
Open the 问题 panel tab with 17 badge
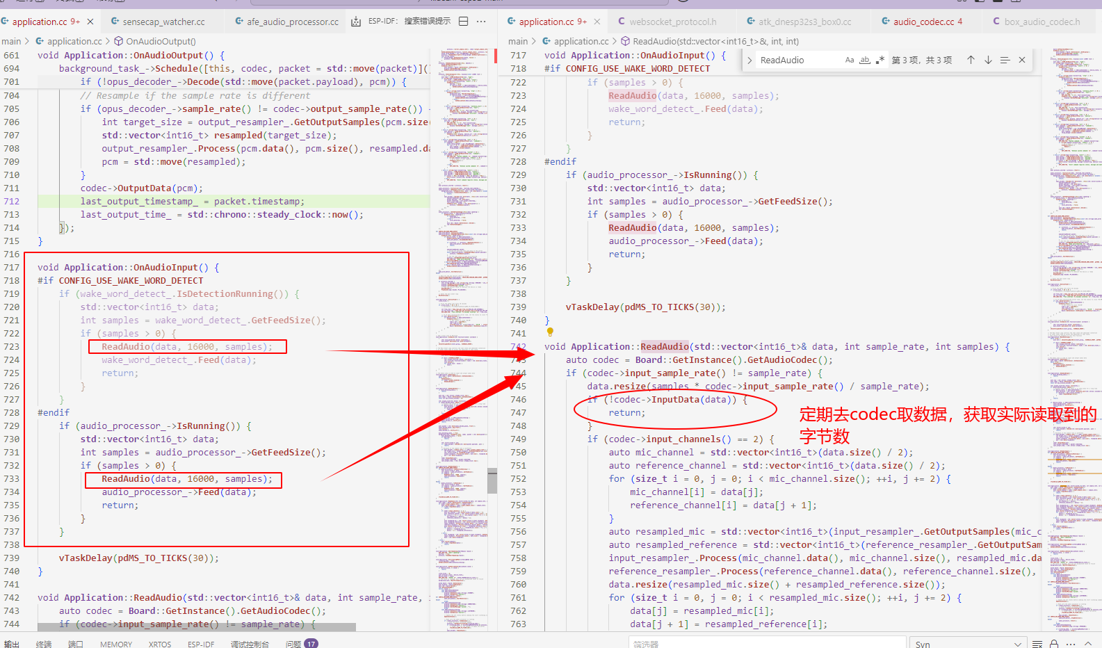click(301, 644)
